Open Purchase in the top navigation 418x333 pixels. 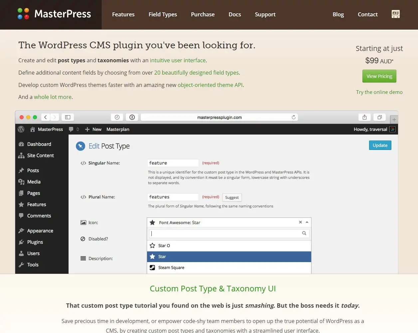(x=203, y=14)
